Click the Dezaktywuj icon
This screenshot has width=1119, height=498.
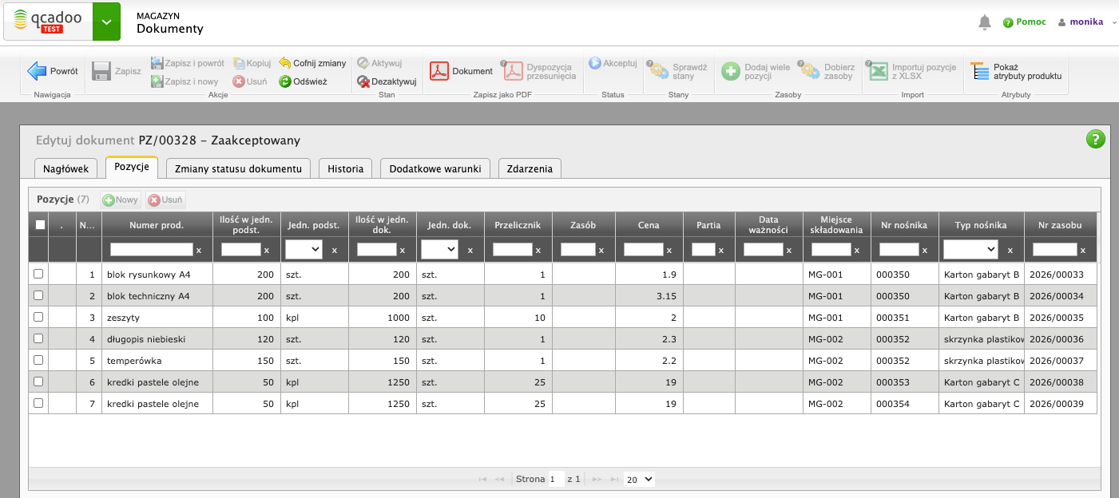(363, 81)
